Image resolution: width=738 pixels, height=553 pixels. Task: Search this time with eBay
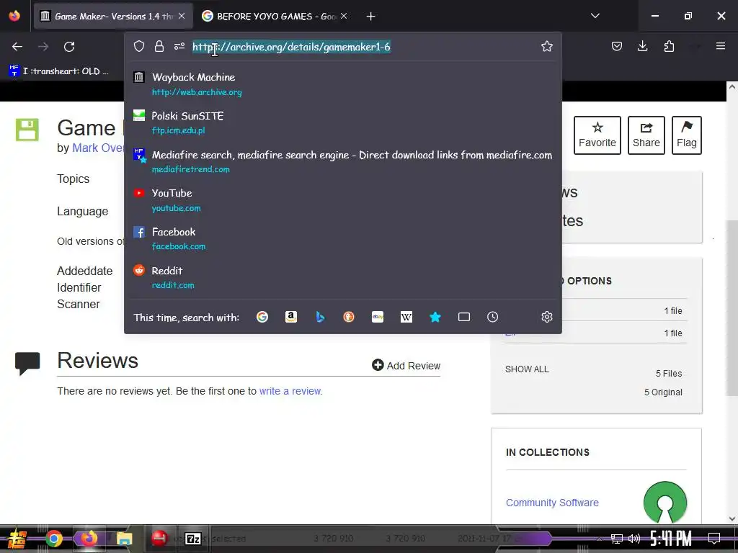pyautogui.click(x=378, y=317)
